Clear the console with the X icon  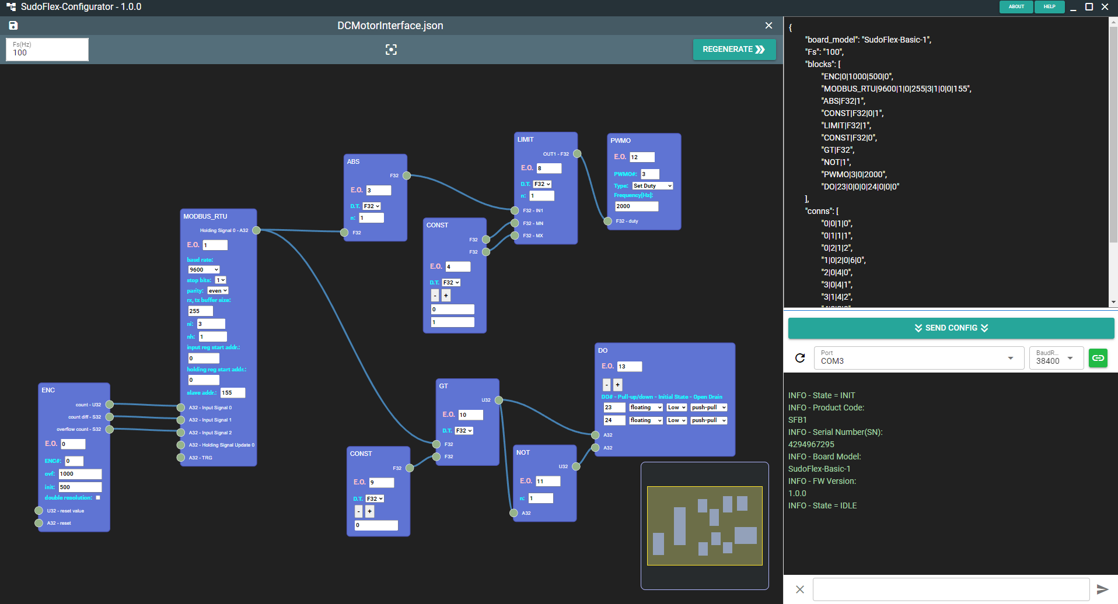(x=800, y=589)
